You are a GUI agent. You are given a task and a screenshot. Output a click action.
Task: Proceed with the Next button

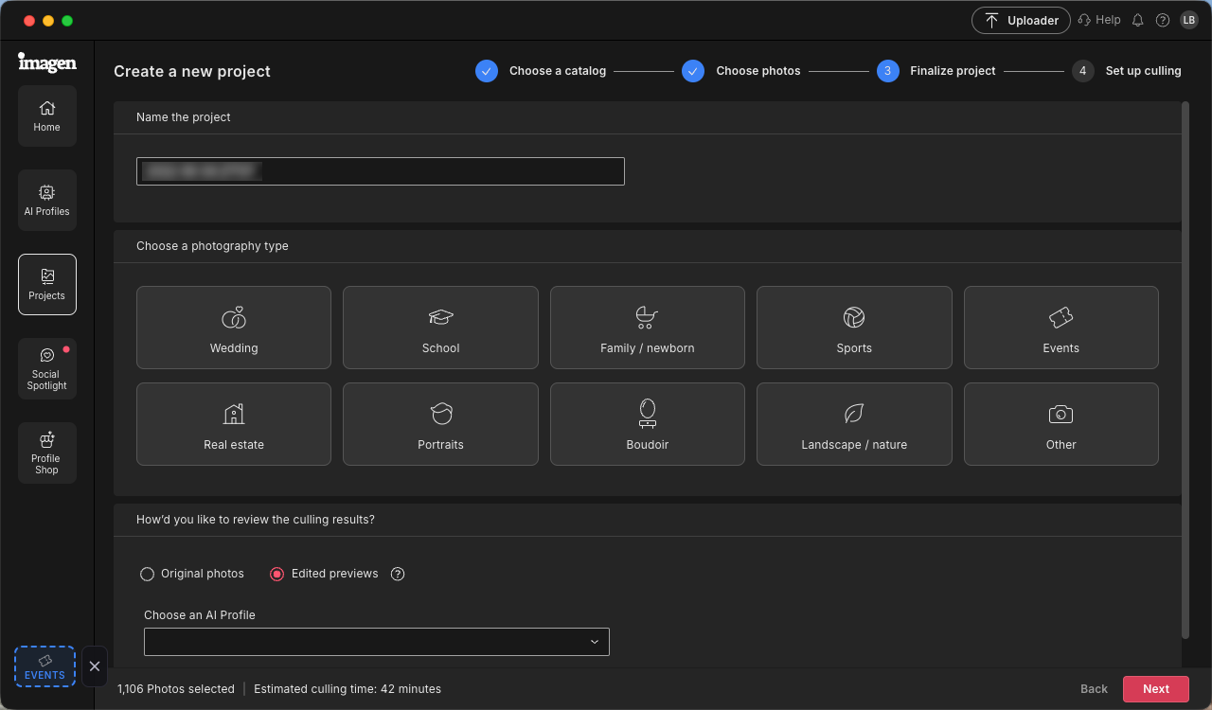(x=1156, y=689)
